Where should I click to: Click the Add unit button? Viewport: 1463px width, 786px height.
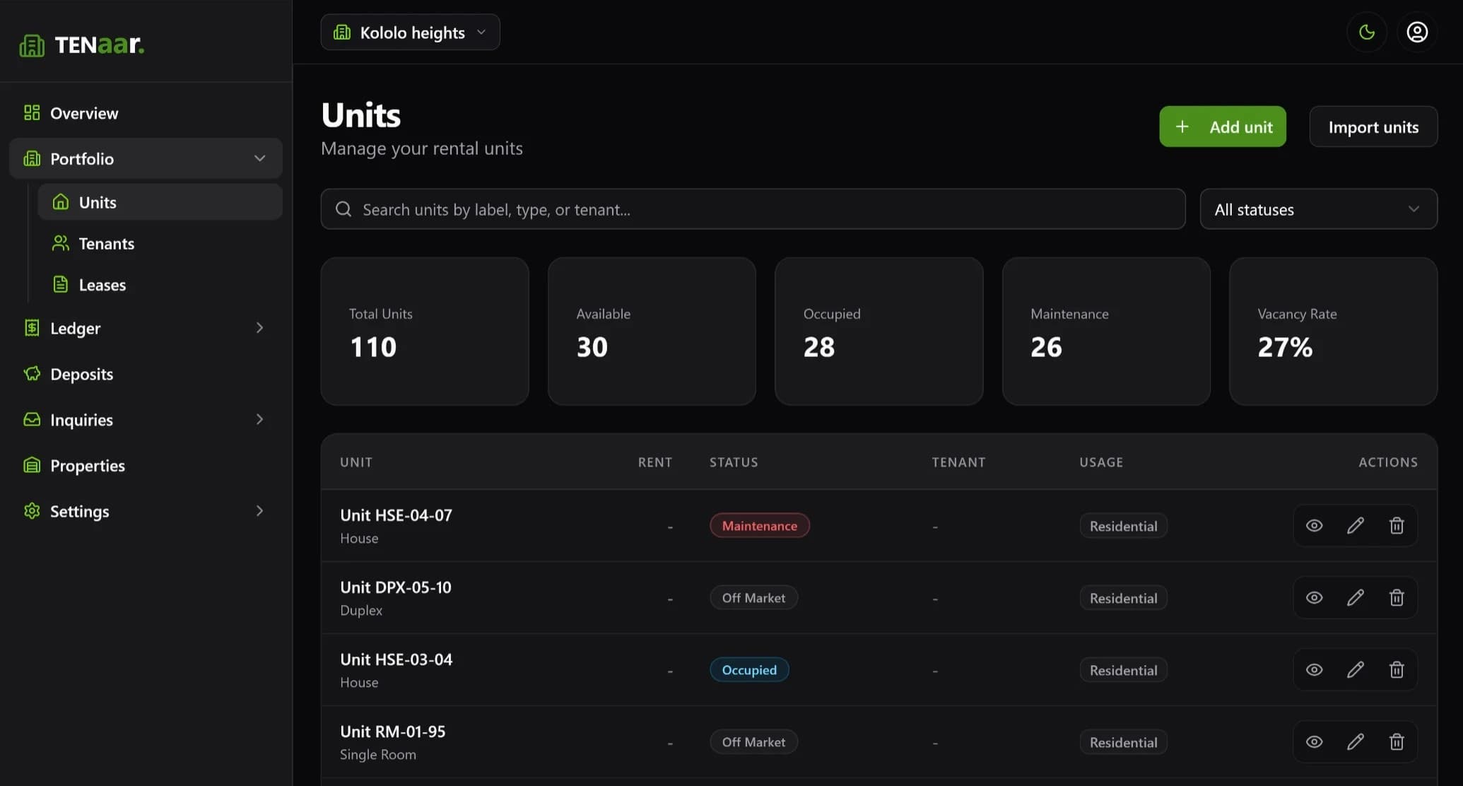coord(1222,127)
